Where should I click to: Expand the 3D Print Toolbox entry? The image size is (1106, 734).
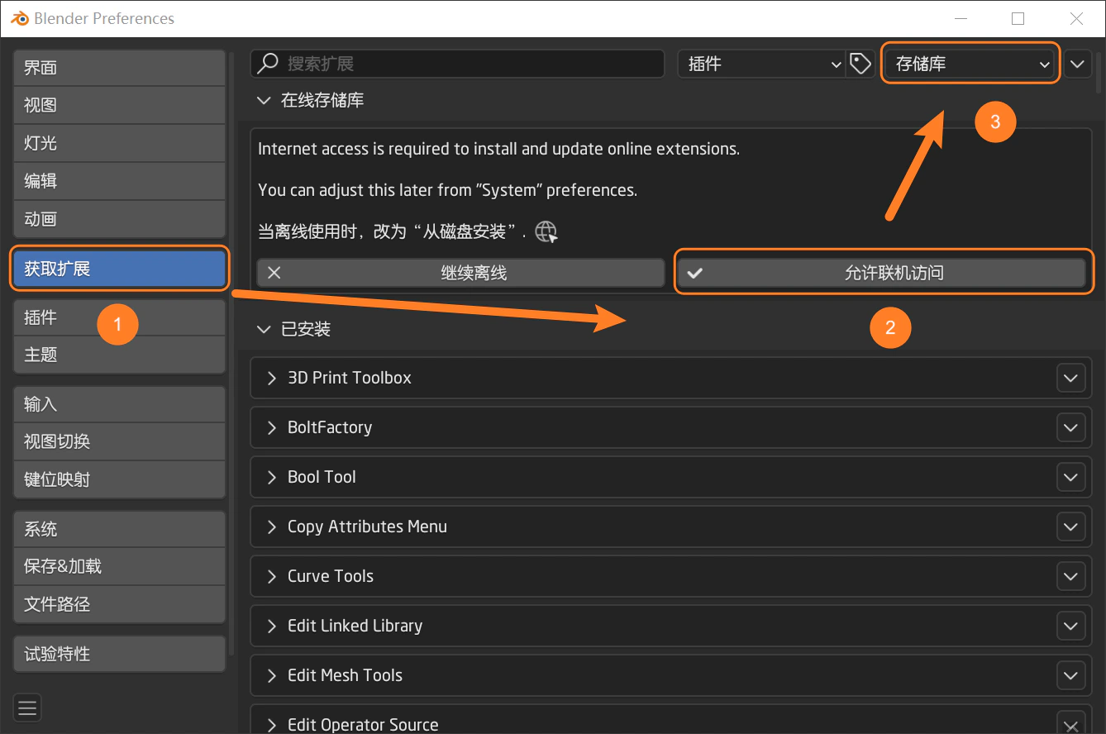pos(271,378)
